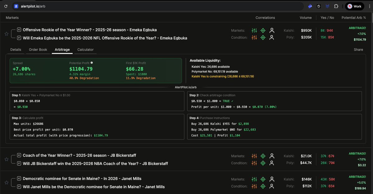Viewport: 373px width, 194px height.
Task: Click info icon next to Potential Profit
Action: click(91, 63)
